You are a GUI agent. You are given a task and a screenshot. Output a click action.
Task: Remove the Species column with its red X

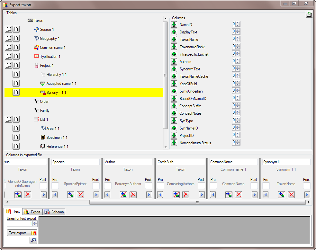(x=80, y=194)
